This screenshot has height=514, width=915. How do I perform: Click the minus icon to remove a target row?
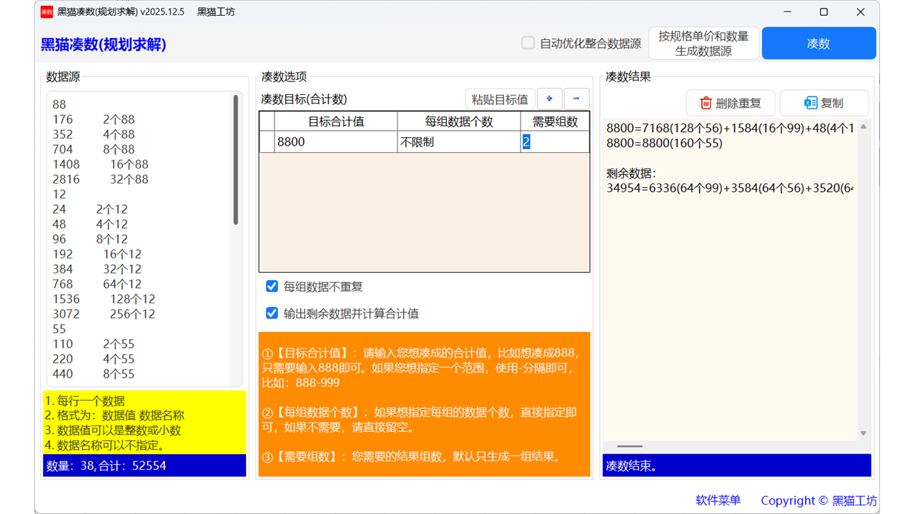[x=575, y=99]
